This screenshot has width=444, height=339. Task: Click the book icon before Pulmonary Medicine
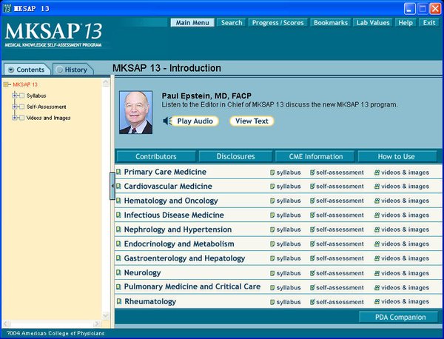point(118,287)
